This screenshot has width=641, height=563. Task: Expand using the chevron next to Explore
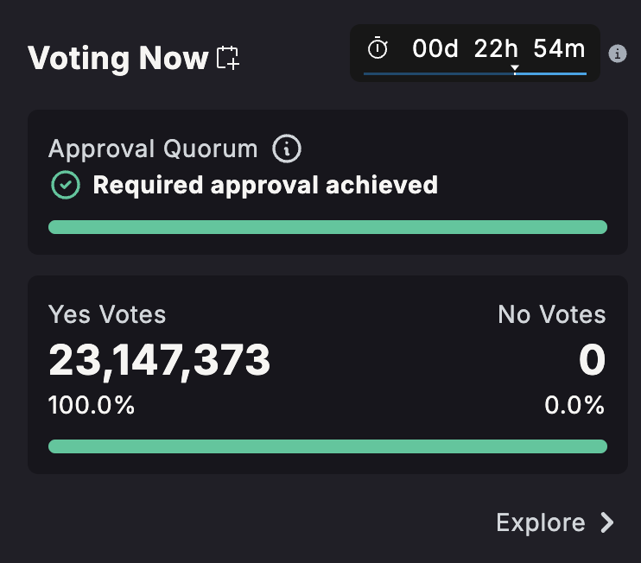pos(607,522)
